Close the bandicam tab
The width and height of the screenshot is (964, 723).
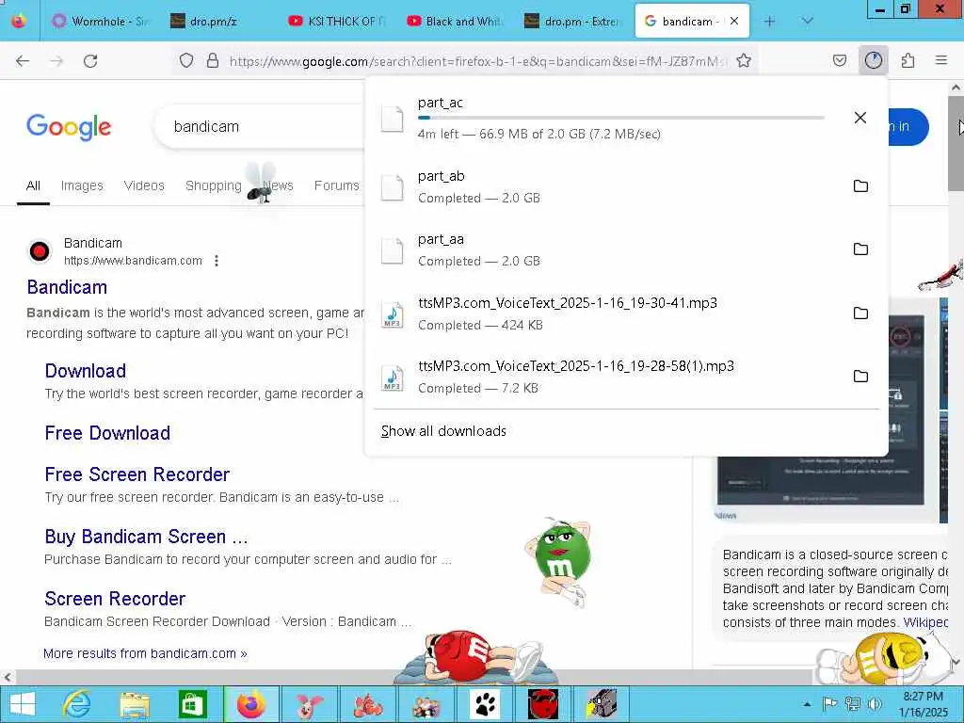pyautogui.click(x=734, y=21)
